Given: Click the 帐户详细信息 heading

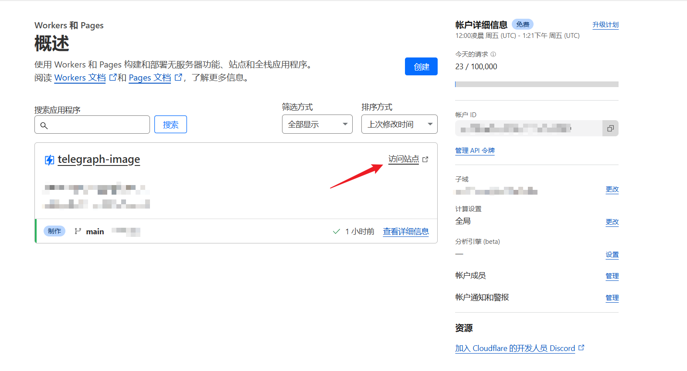Looking at the screenshot, I should (481, 25).
